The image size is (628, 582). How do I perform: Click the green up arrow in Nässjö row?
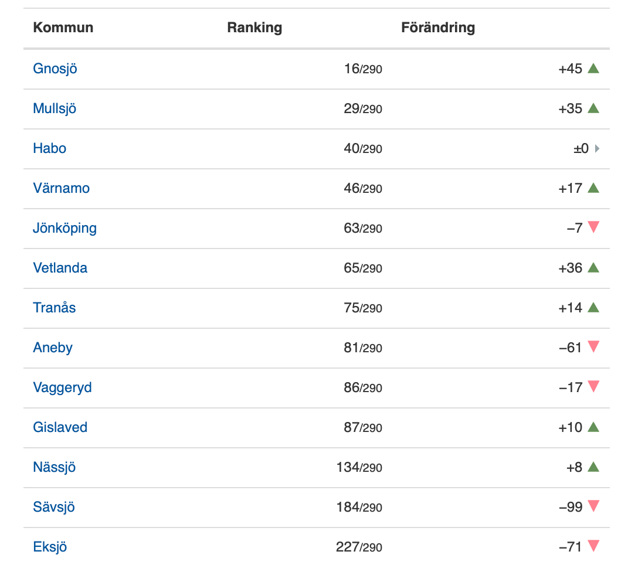[593, 467]
